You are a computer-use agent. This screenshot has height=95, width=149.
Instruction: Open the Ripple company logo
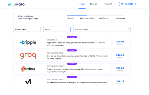[x=28, y=42]
